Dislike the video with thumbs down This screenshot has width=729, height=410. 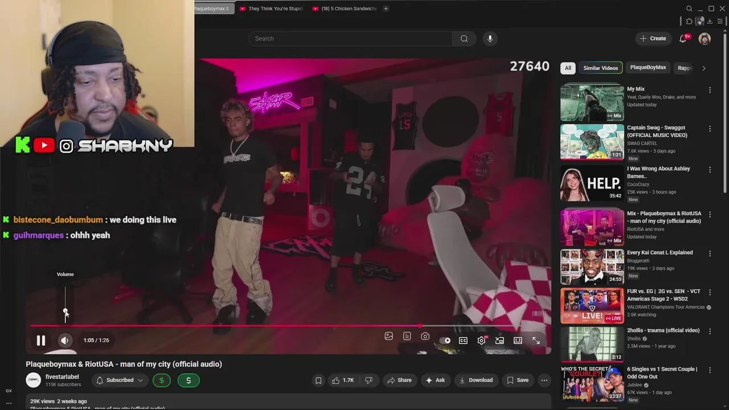(368, 380)
